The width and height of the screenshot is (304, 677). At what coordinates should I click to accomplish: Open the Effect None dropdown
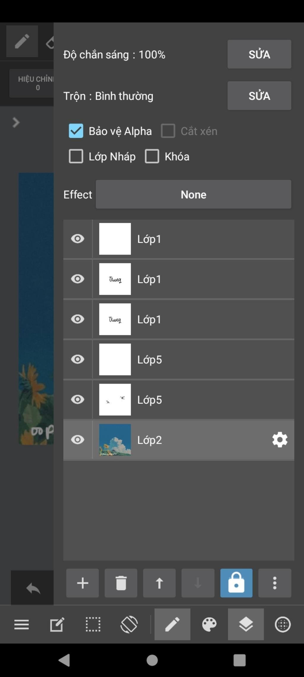point(193,194)
